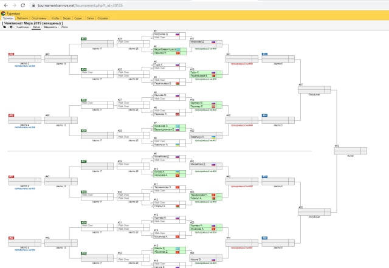Click the browser back arrow
The width and height of the screenshot is (389, 268).
pos(5,4)
